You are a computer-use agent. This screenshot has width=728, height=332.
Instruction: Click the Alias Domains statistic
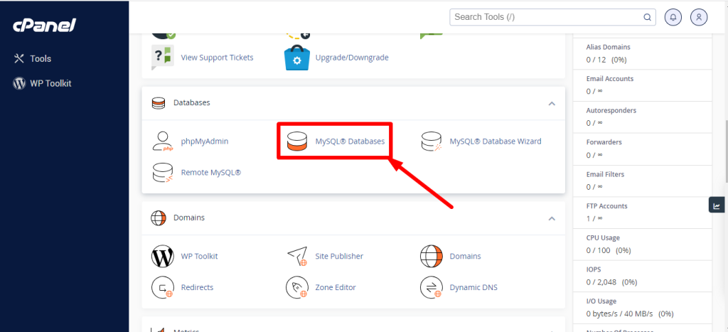coord(643,54)
